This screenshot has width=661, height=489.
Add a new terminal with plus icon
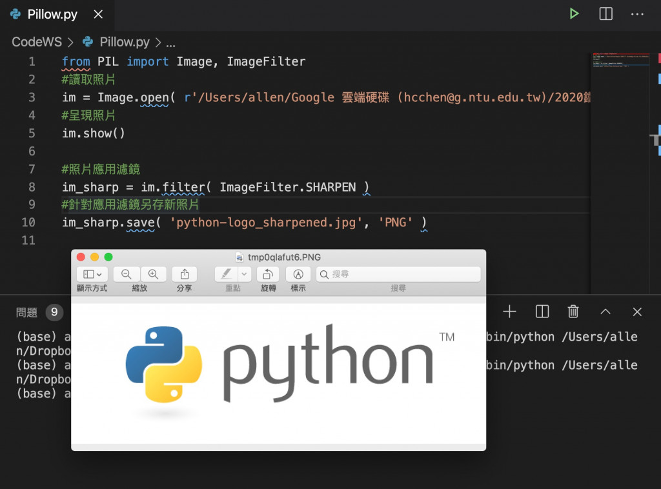pyautogui.click(x=509, y=312)
